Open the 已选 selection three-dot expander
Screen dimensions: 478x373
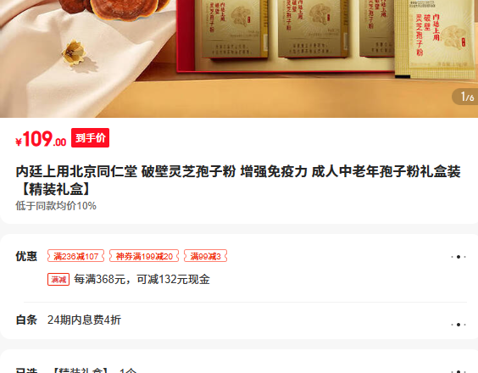[x=459, y=371]
